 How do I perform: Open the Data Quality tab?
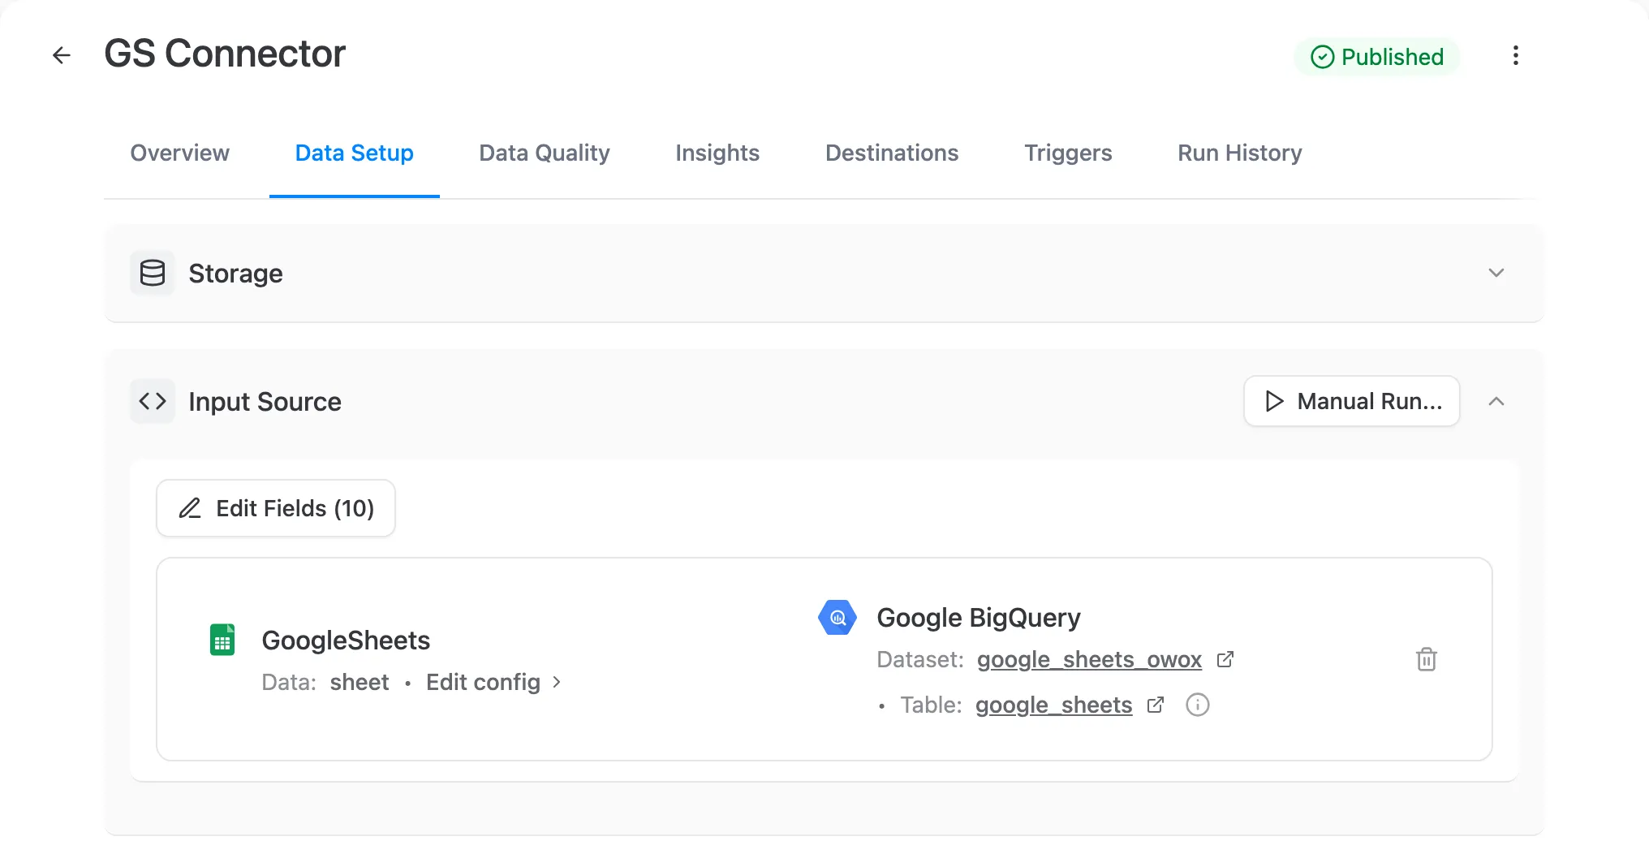click(x=545, y=153)
